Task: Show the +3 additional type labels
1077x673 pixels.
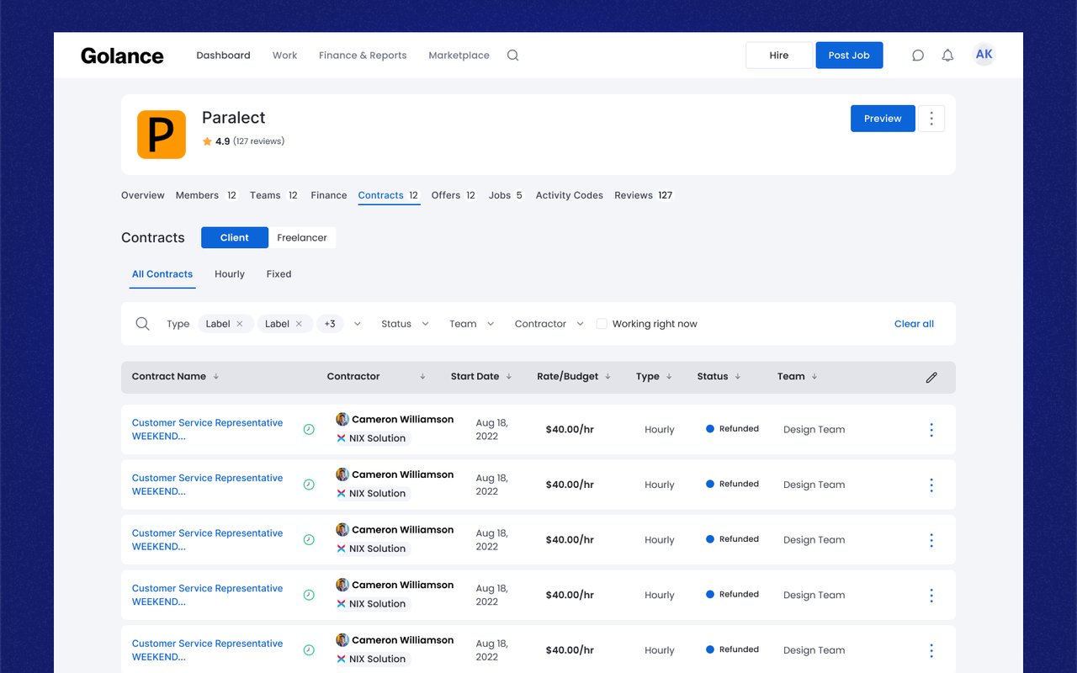Action: coord(330,324)
